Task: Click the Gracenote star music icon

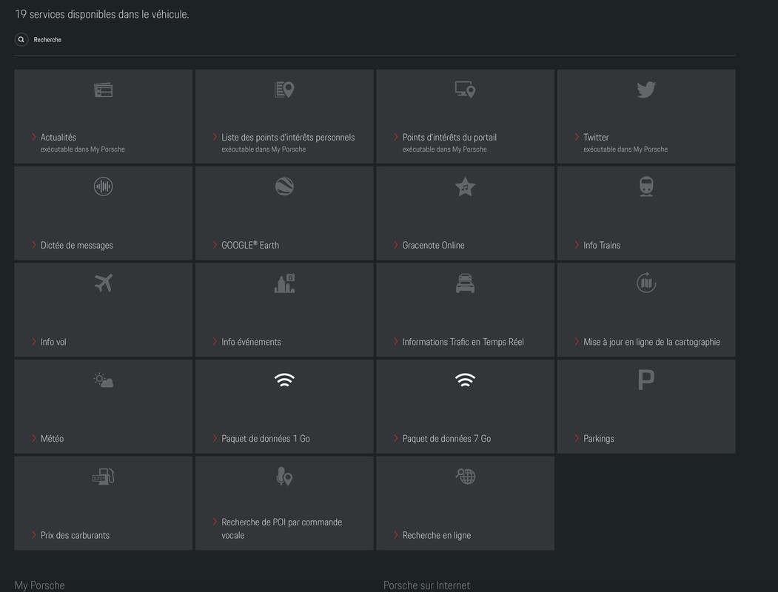Action: pos(465,186)
